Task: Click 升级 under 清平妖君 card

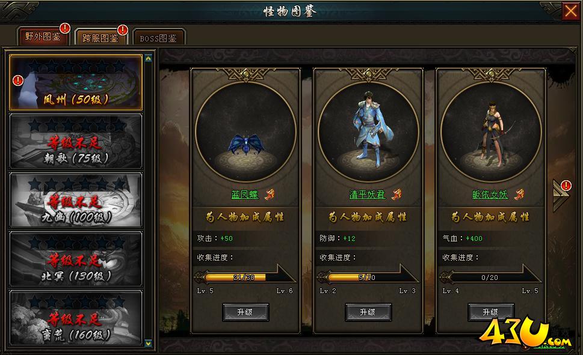Action: 368,312
